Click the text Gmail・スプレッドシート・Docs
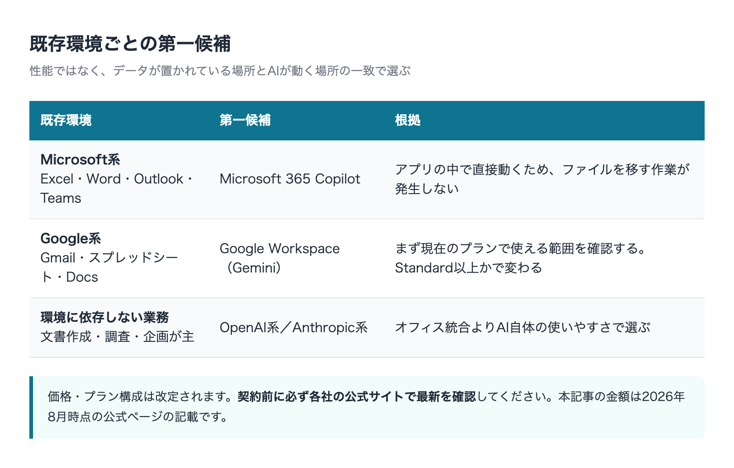 coord(109,267)
